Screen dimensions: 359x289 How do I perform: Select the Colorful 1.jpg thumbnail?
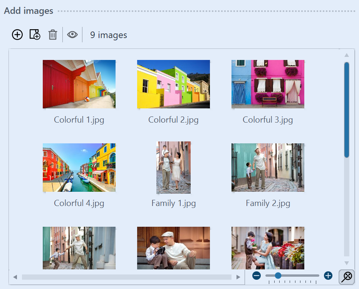pyautogui.click(x=79, y=84)
